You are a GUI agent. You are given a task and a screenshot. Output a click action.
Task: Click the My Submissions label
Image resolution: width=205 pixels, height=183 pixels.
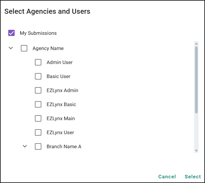point(38,33)
